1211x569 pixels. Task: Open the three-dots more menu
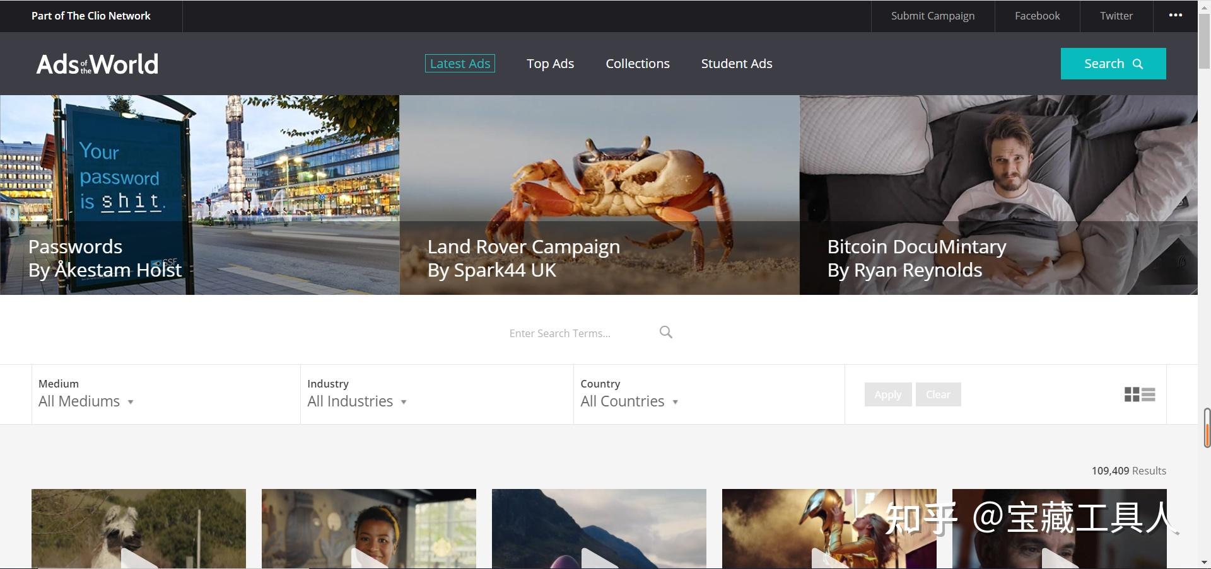(1175, 16)
